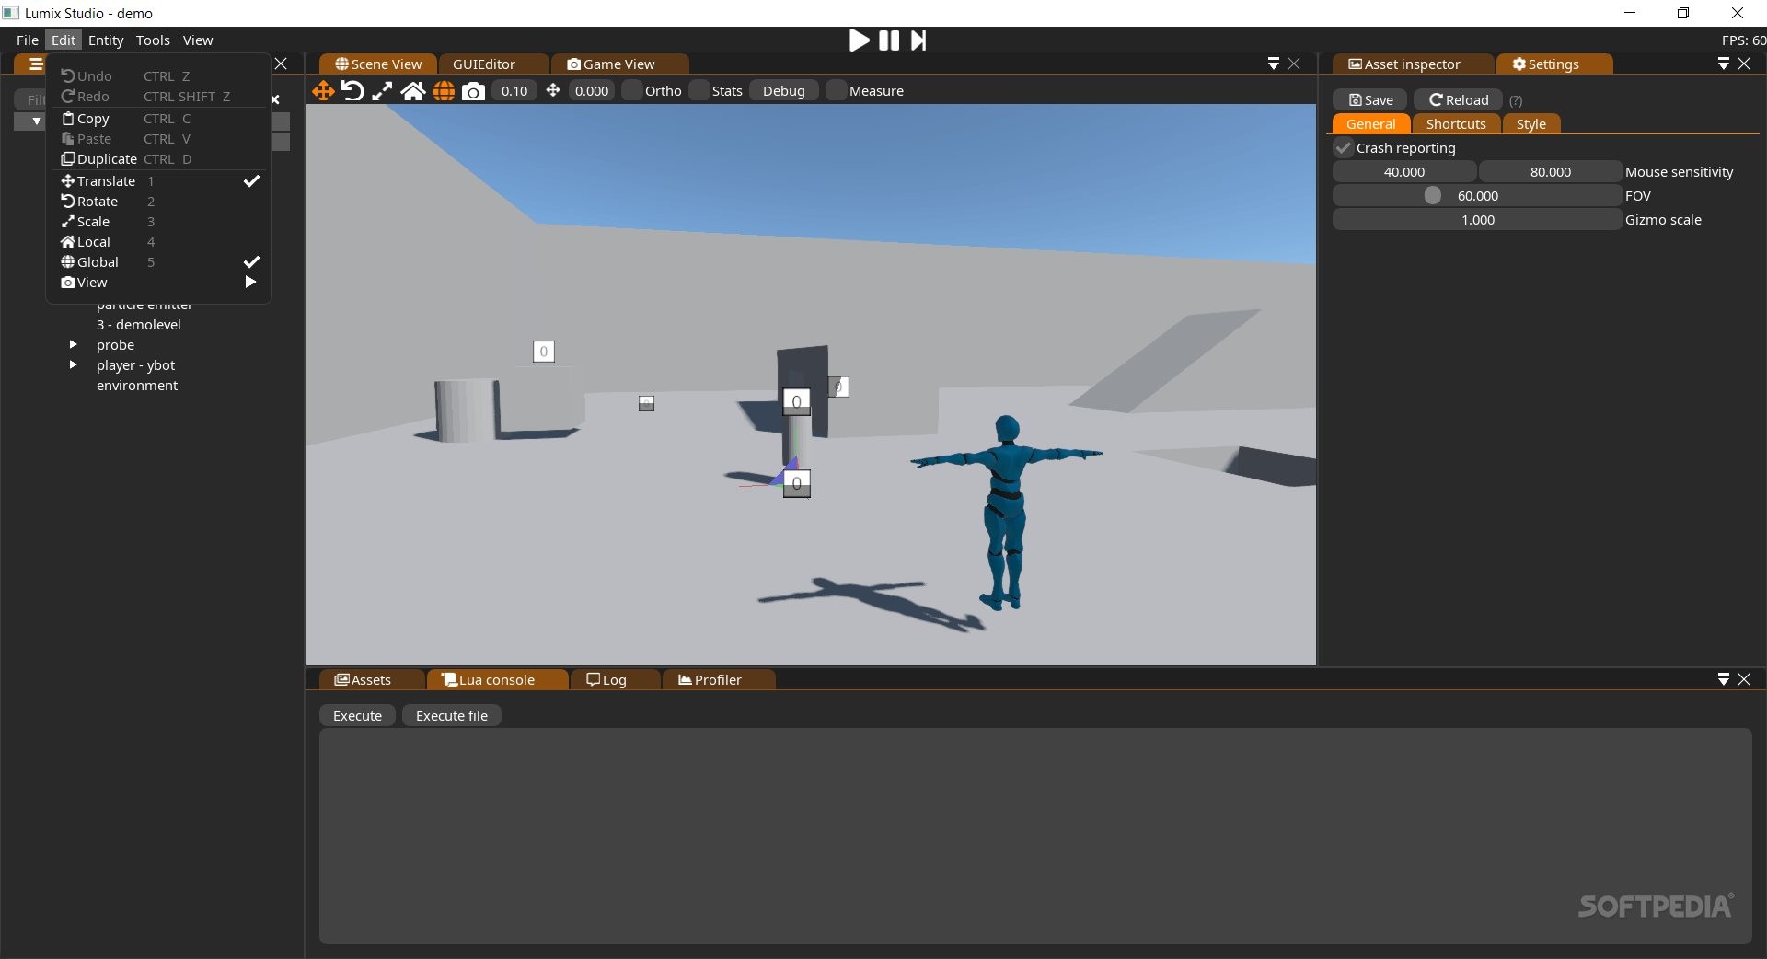Switch to the Assets tab
Screen dimensions: 1767x959
click(371, 679)
